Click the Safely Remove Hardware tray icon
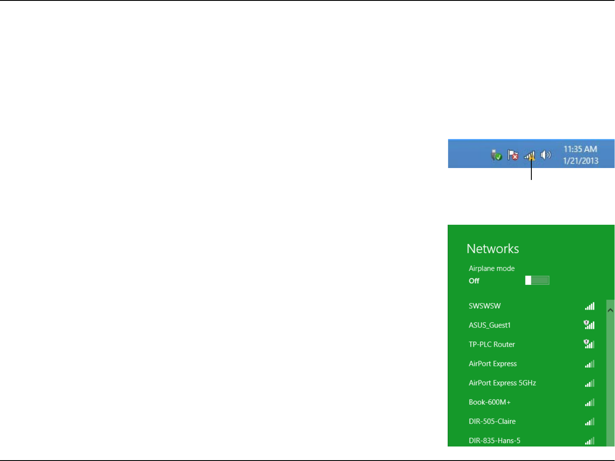Screen dimensions: 615x461 click(496, 155)
